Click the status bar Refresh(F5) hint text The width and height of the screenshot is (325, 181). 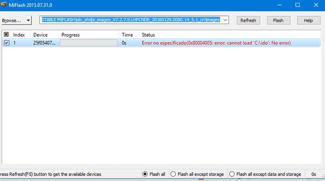[51, 174]
